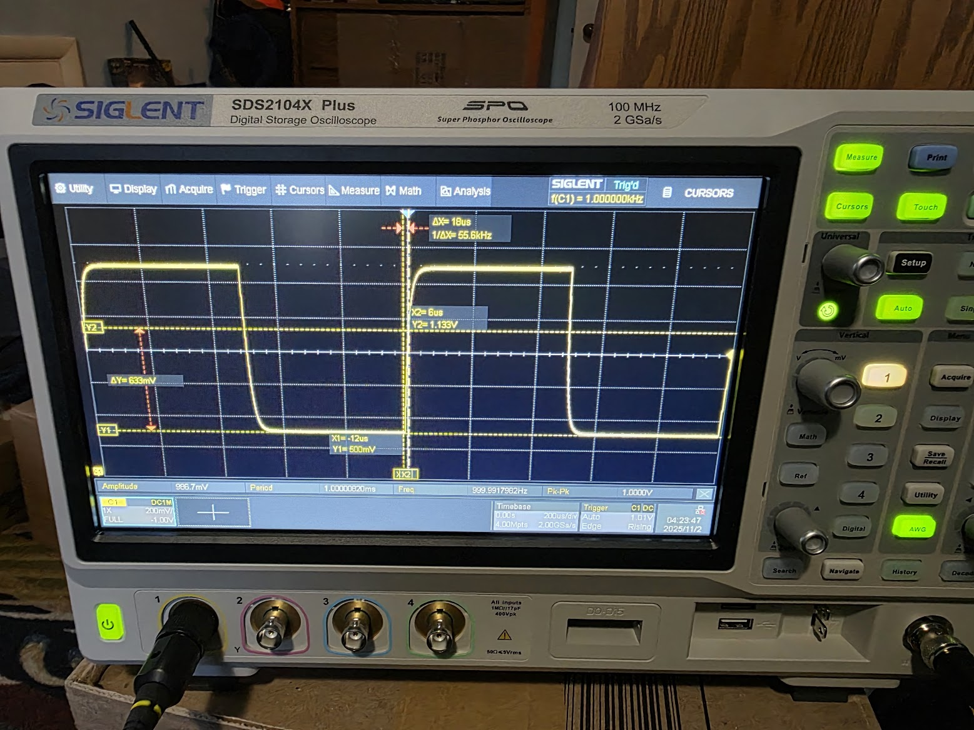
Task: Push the Navigate button
Action: [844, 571]
